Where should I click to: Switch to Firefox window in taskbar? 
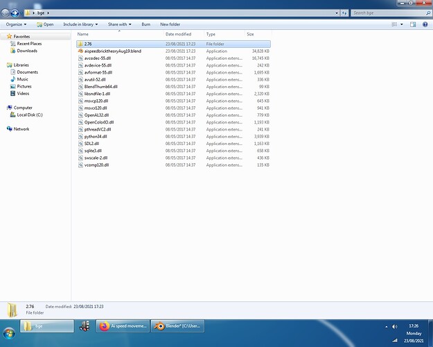[123, 326]
